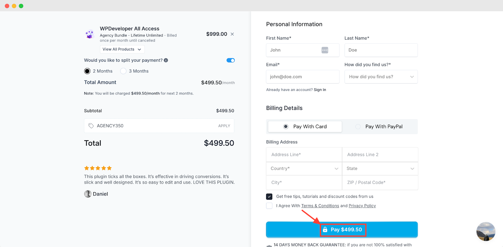The height and width of the screenshot is (247, 503).
Task: Expand the View All Products dropdown
Action: click(x=122, y=49)
